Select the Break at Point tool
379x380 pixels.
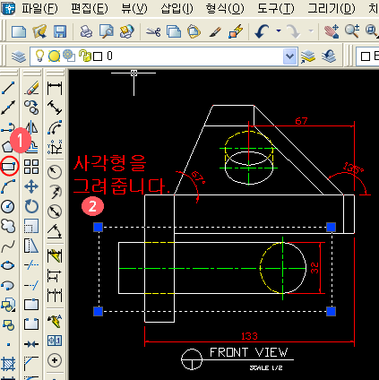pos(31,305)
